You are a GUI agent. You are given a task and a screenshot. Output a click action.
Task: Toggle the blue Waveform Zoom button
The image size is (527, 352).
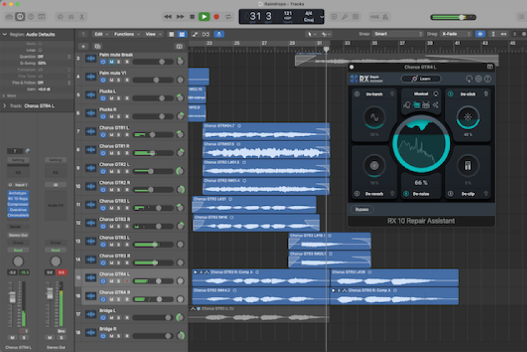[480, 34]
